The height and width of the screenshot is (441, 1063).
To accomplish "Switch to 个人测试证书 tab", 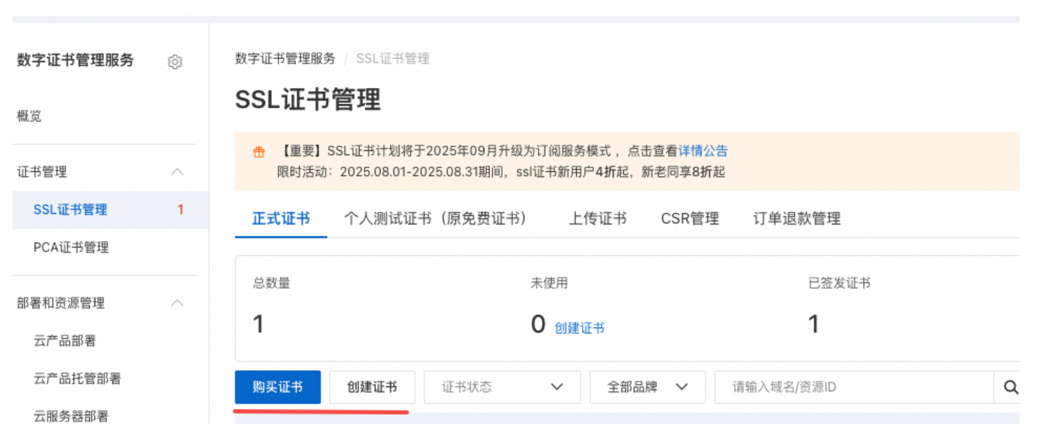I will coord(435,219).
